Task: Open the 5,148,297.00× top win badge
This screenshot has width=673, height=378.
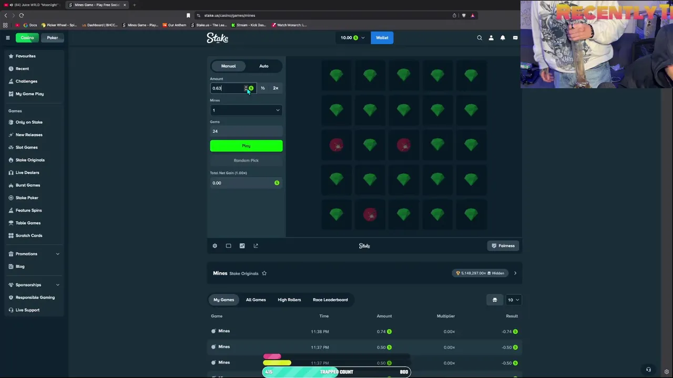Action: (481, 273)
